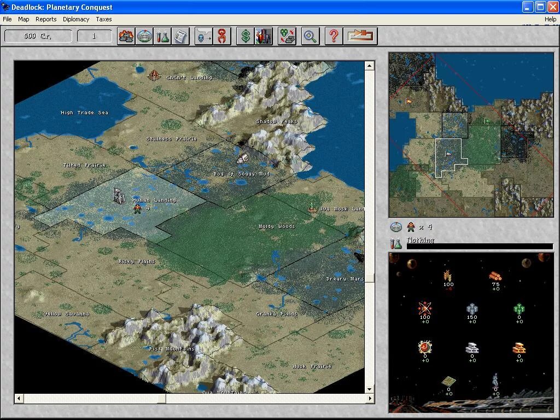Click the silver statue resource icon
This screenshot has width=560, height=420.
tap(495, 380)
